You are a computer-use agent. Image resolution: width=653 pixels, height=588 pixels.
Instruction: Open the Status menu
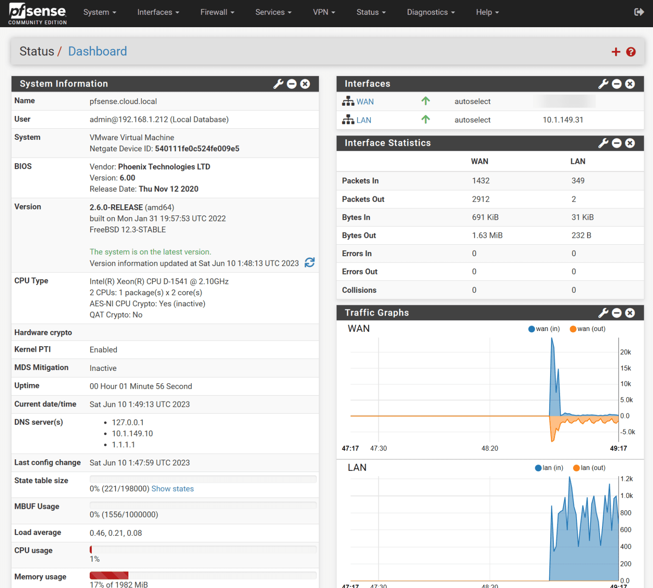370,12
